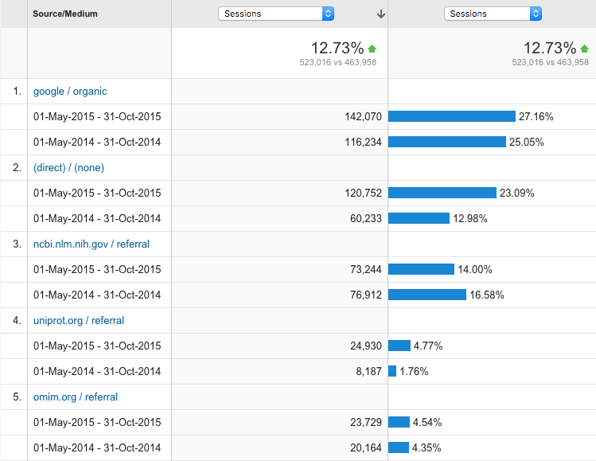Select the 2014 date row under omim.org
Viewport: 596px width, 461px height.
[97, 447]
